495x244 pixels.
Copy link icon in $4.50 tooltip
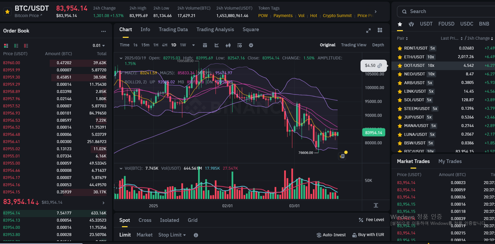click(380, 66)
